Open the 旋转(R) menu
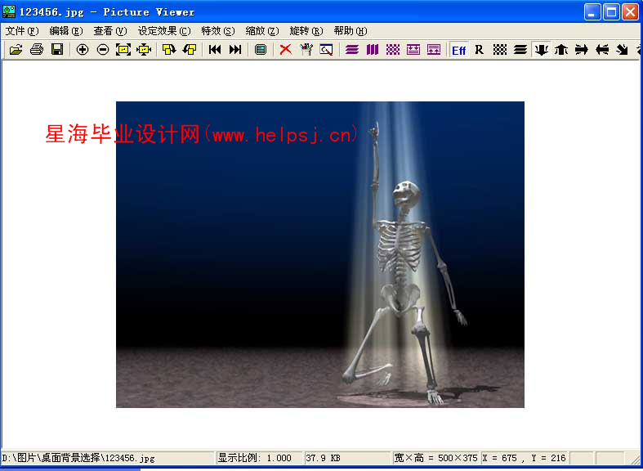The height and width of the screenshot is (471, 643). tap(306, 31)
